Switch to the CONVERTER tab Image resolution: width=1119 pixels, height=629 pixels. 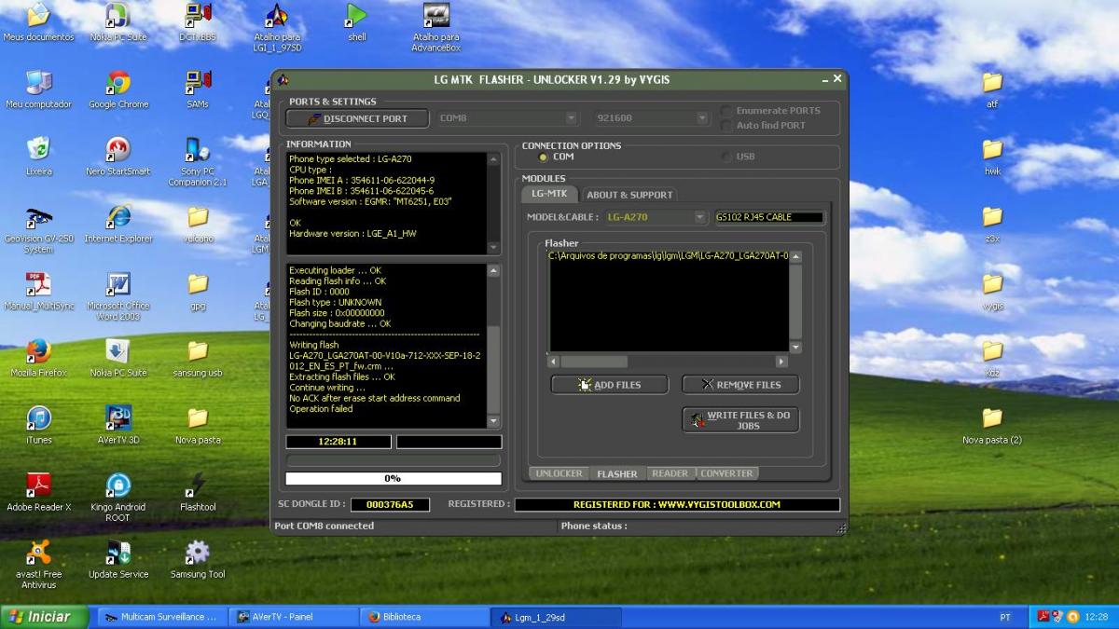(726, 473)
